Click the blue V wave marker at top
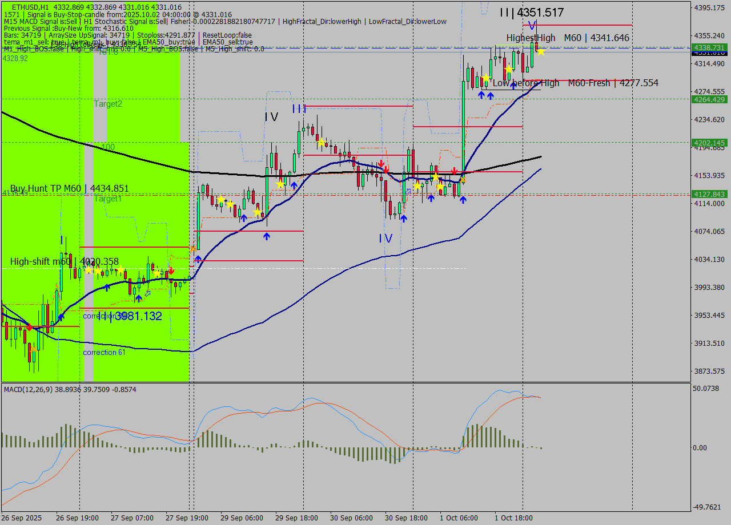This screenshot has height=525, width=731. pyautogui.click(x=532, y=25)
